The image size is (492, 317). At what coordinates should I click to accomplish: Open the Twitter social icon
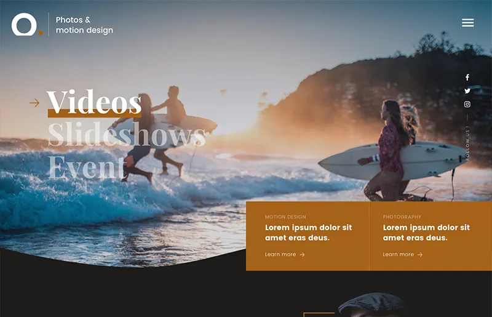pyautogui.click(x=467, y=91)
